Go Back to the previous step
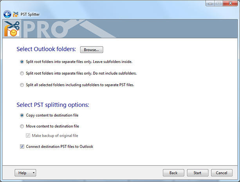 173,173
